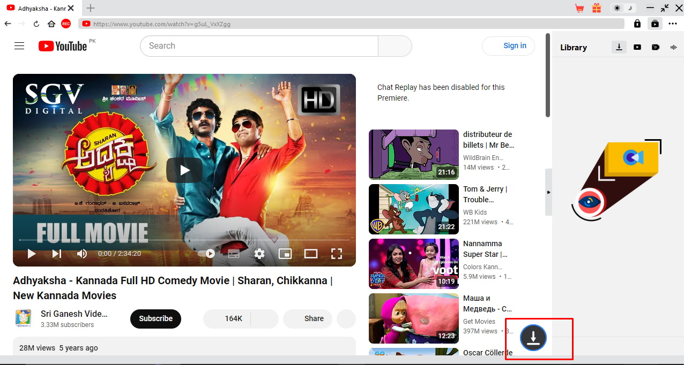Open the Nannamma Super Star thumbnail

[414, 264]
